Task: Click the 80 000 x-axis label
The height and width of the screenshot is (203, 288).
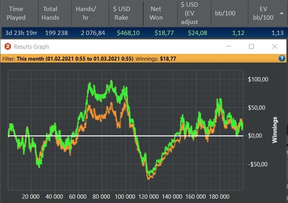Action: [101, 196]
